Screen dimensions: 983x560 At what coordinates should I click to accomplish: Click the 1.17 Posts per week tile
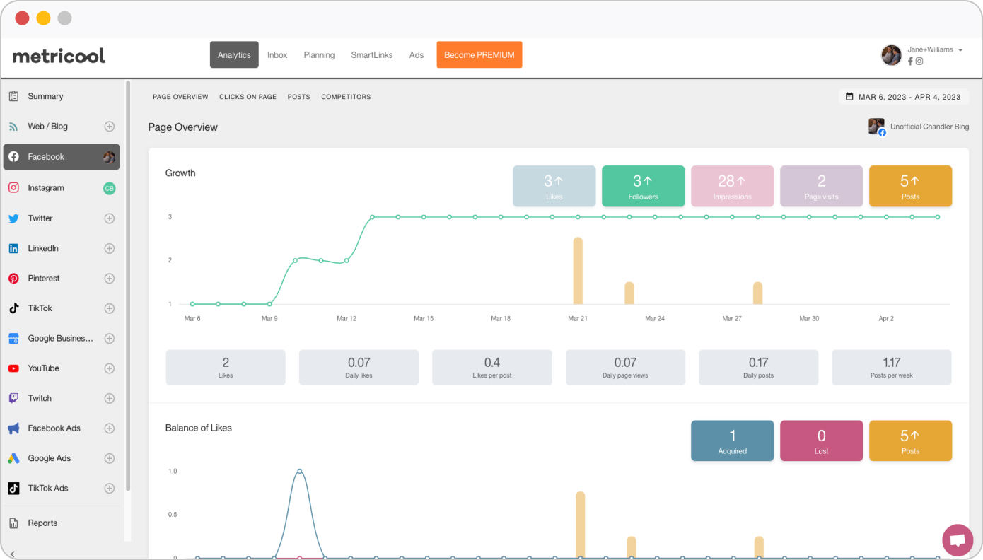(892, 367)
